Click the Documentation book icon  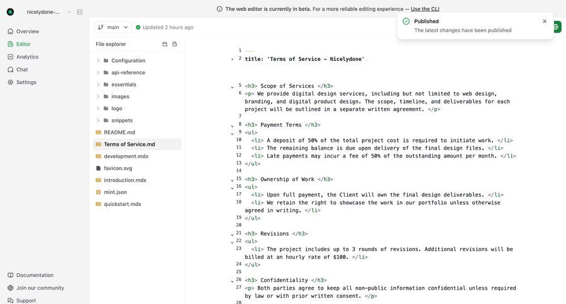tap(11, 275)
